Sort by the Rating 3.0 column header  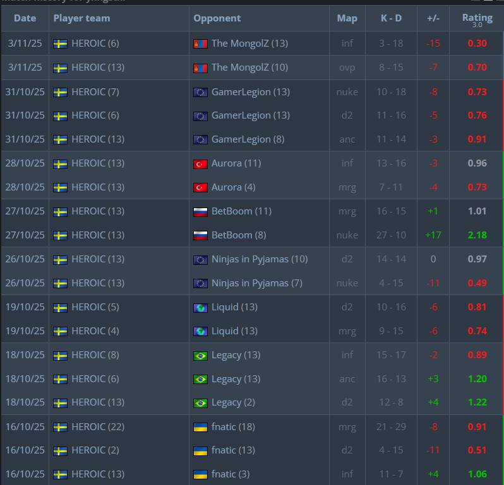click(477, 20)
